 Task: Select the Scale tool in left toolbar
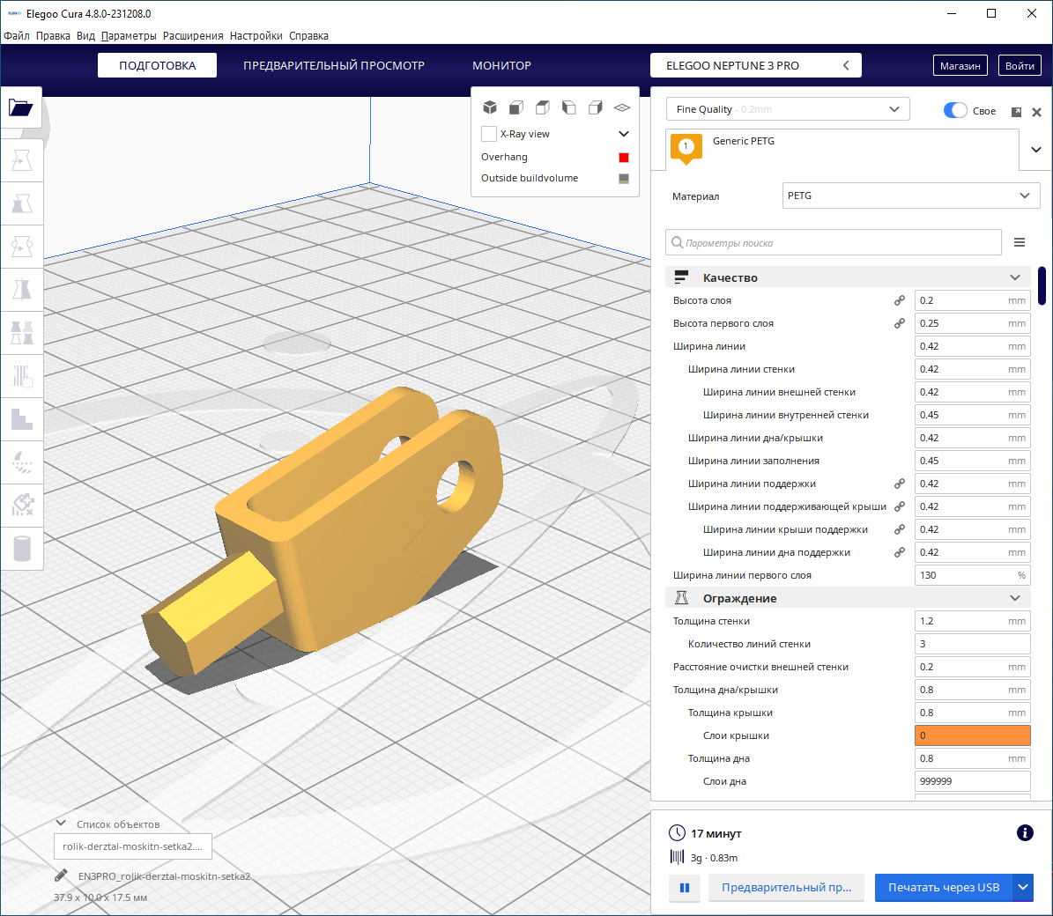(22, 203)
